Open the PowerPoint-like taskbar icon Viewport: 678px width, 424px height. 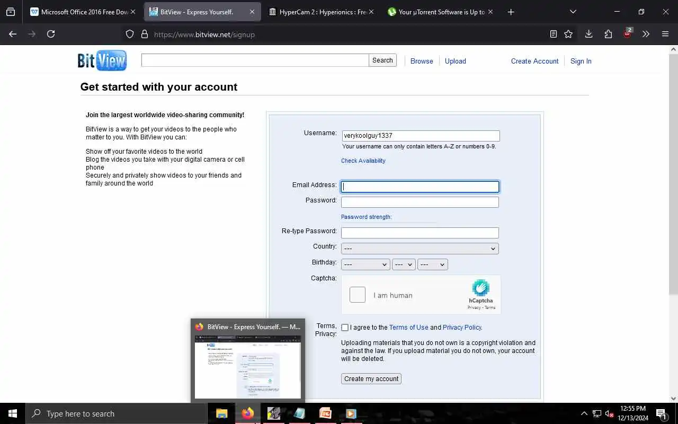pyautogui.click(x=325, y=413)
